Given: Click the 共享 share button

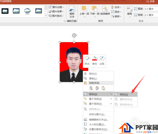Looking at the screenshot, I should (150, 1).
